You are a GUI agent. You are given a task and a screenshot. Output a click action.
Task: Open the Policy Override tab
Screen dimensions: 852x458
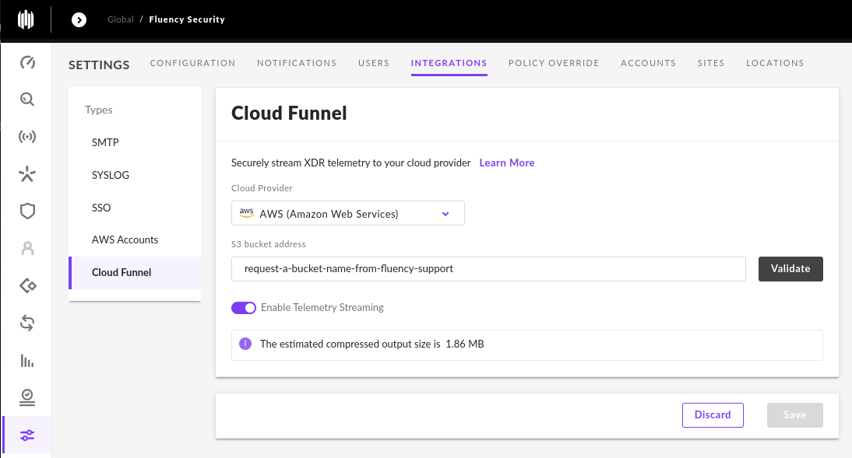pos(554,63)
